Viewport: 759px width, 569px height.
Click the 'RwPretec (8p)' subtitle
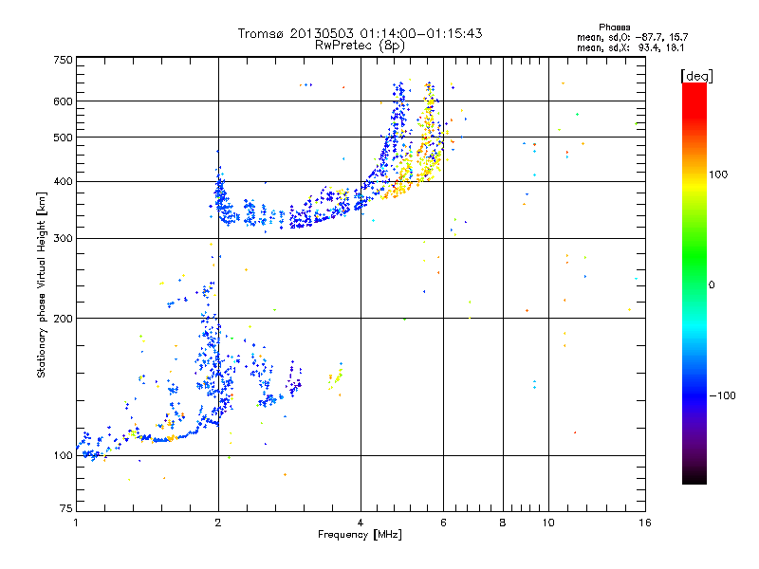[360, 46]
